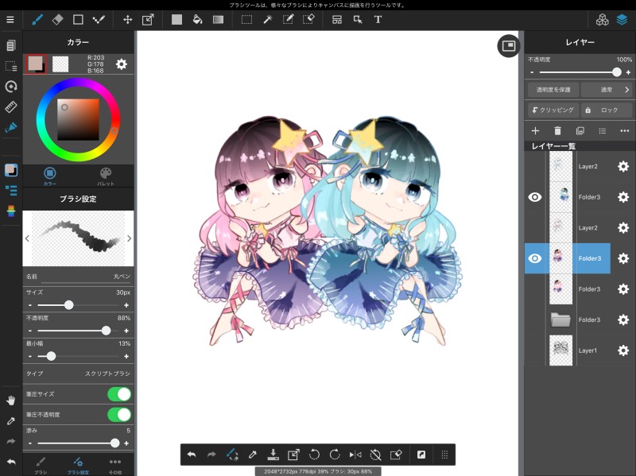Switch to the パレット tab
Screen dimensions: 636x476
106,176
